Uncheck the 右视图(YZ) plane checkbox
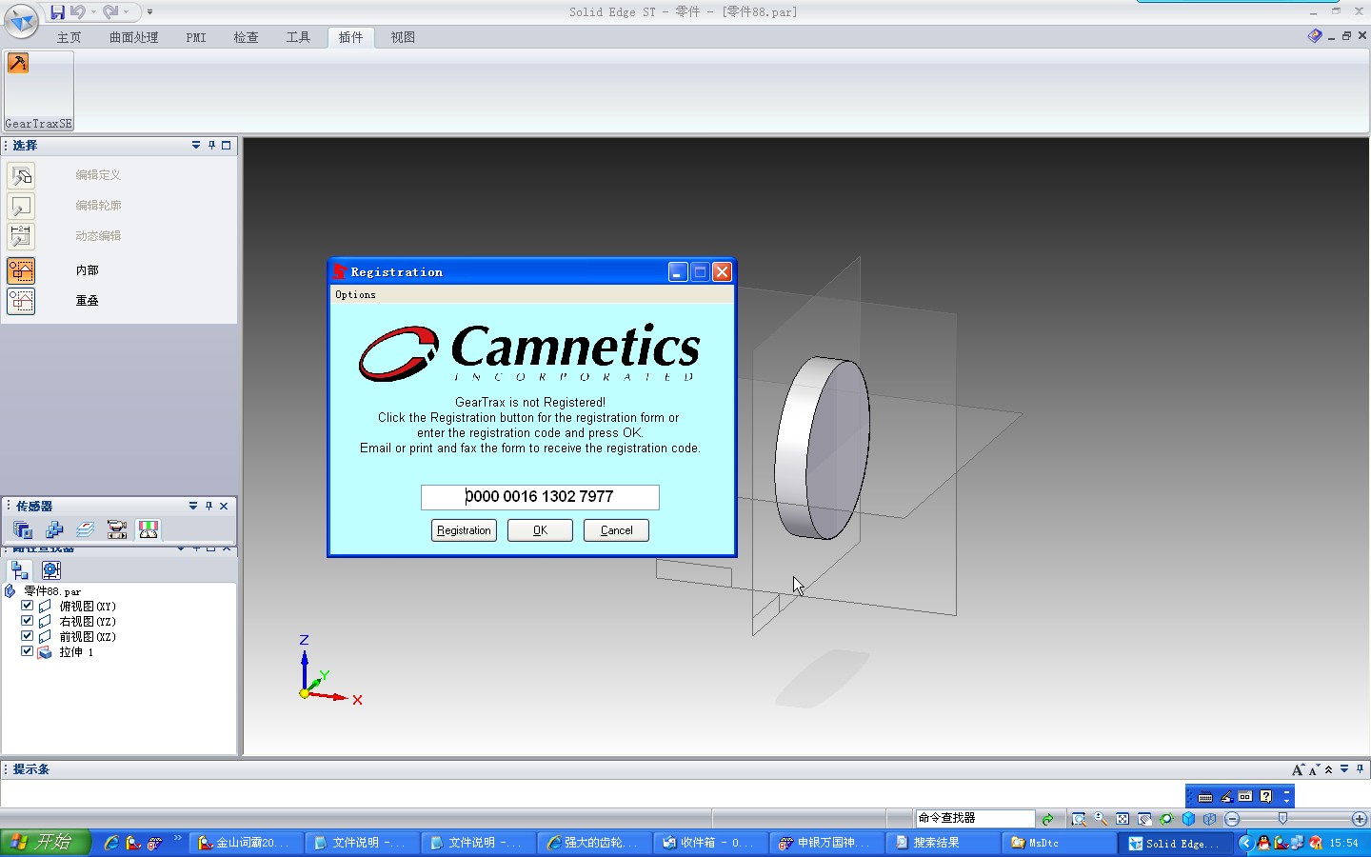This screenshot has width=1371, height=857. pos(28,621)
